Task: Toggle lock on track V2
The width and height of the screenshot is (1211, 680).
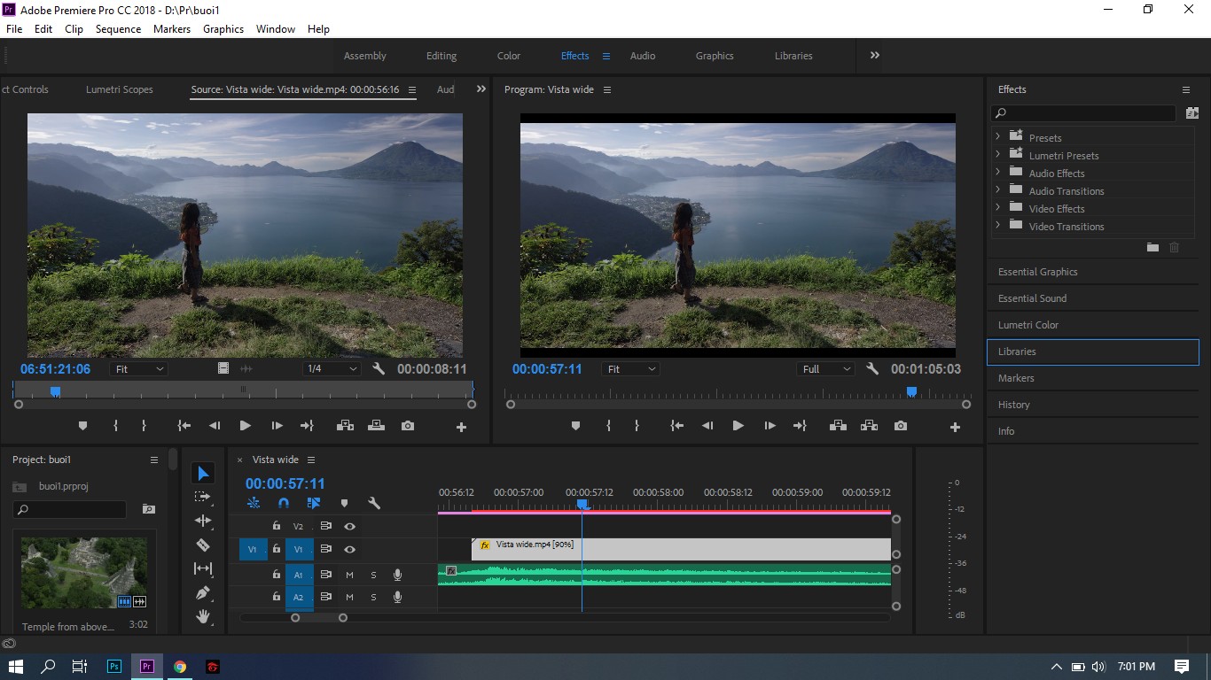Action: coord(277,526)
